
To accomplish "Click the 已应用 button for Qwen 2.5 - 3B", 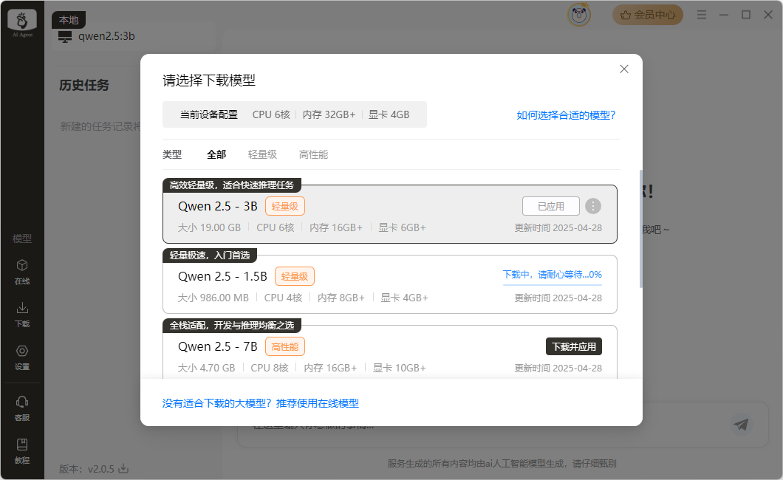I will click(551, 206).
